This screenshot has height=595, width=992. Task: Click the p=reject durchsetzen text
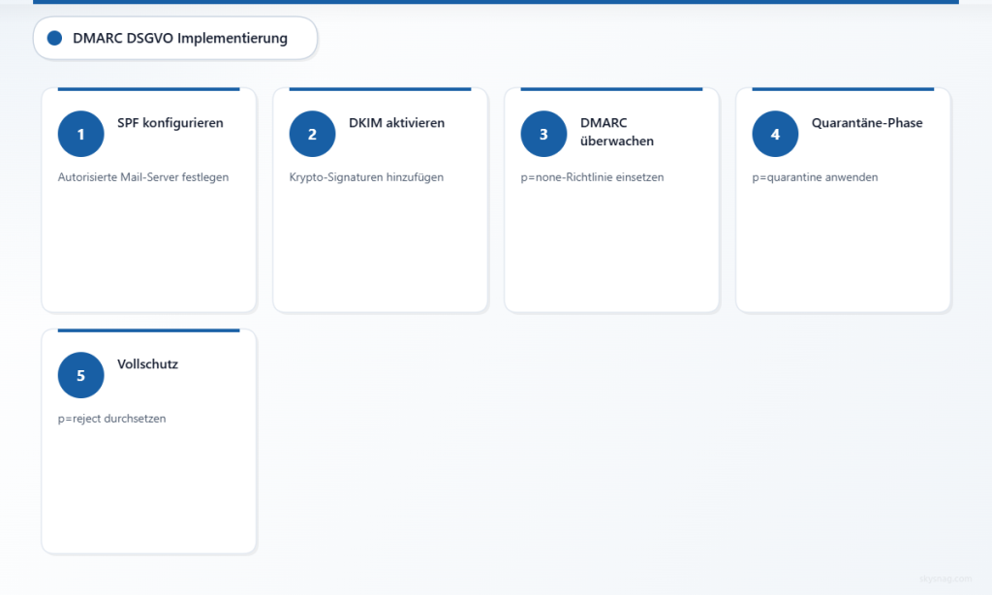tap(111, 419)
